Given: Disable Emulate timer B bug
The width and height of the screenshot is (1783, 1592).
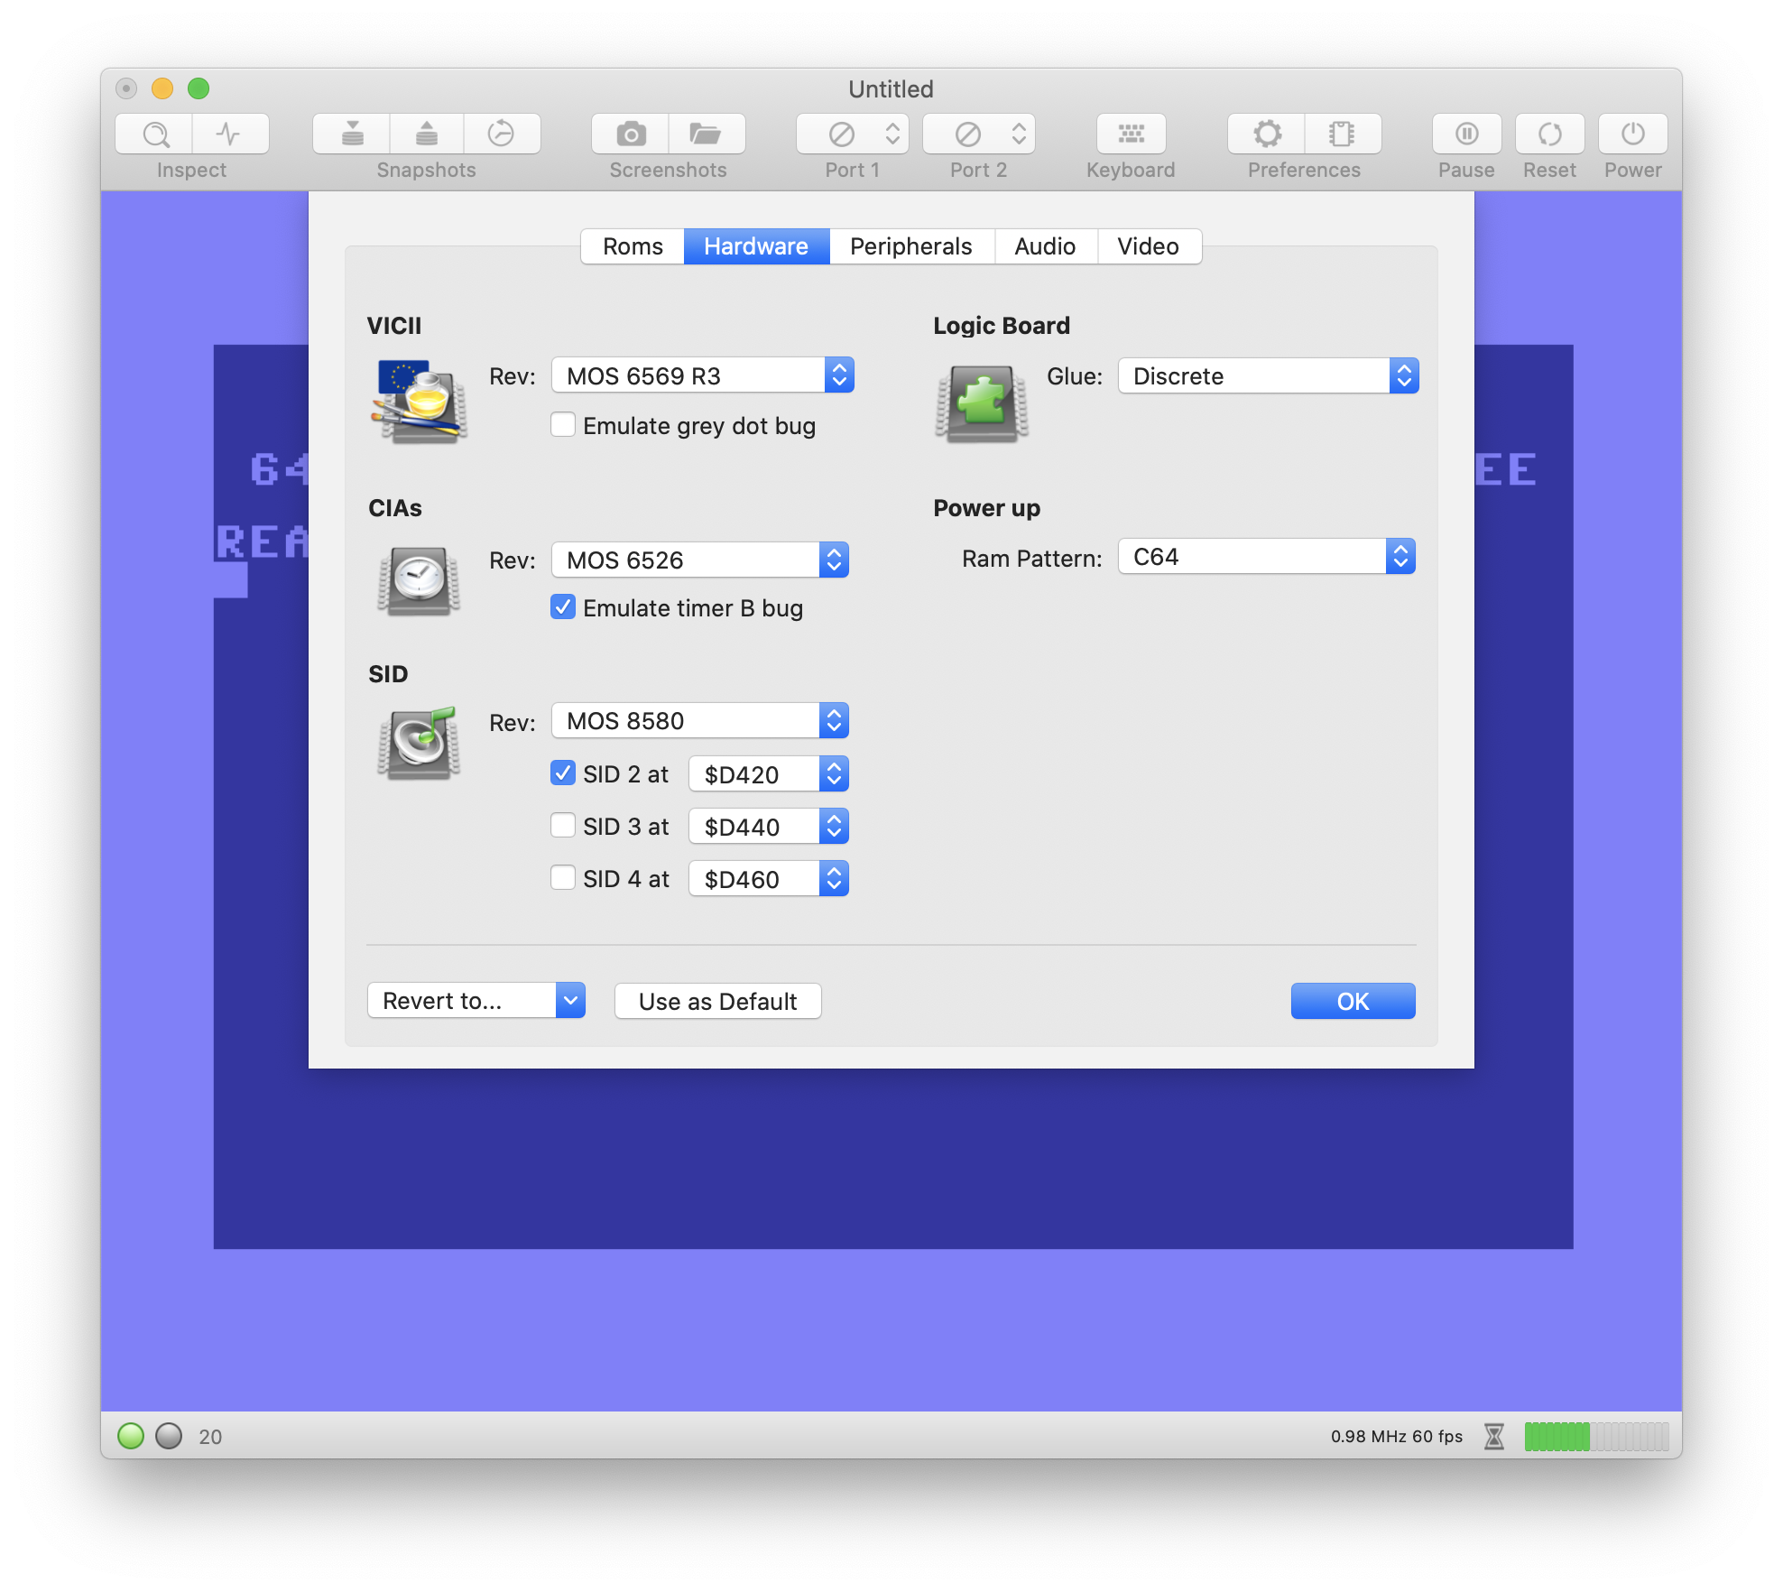Looking at the screenshot, I should coord(563,607).
